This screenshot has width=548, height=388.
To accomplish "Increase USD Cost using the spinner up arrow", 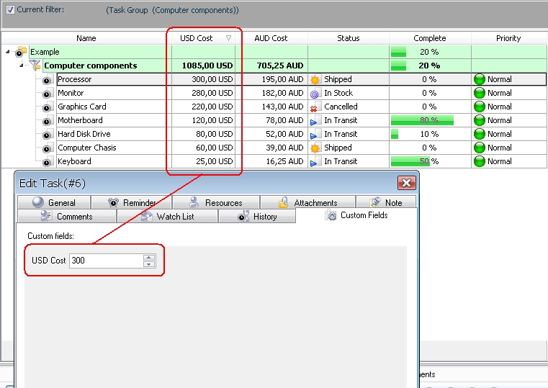I will [149, 257].
